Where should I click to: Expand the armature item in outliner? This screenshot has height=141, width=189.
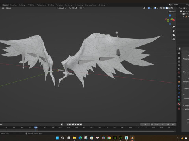coord(183,16)
